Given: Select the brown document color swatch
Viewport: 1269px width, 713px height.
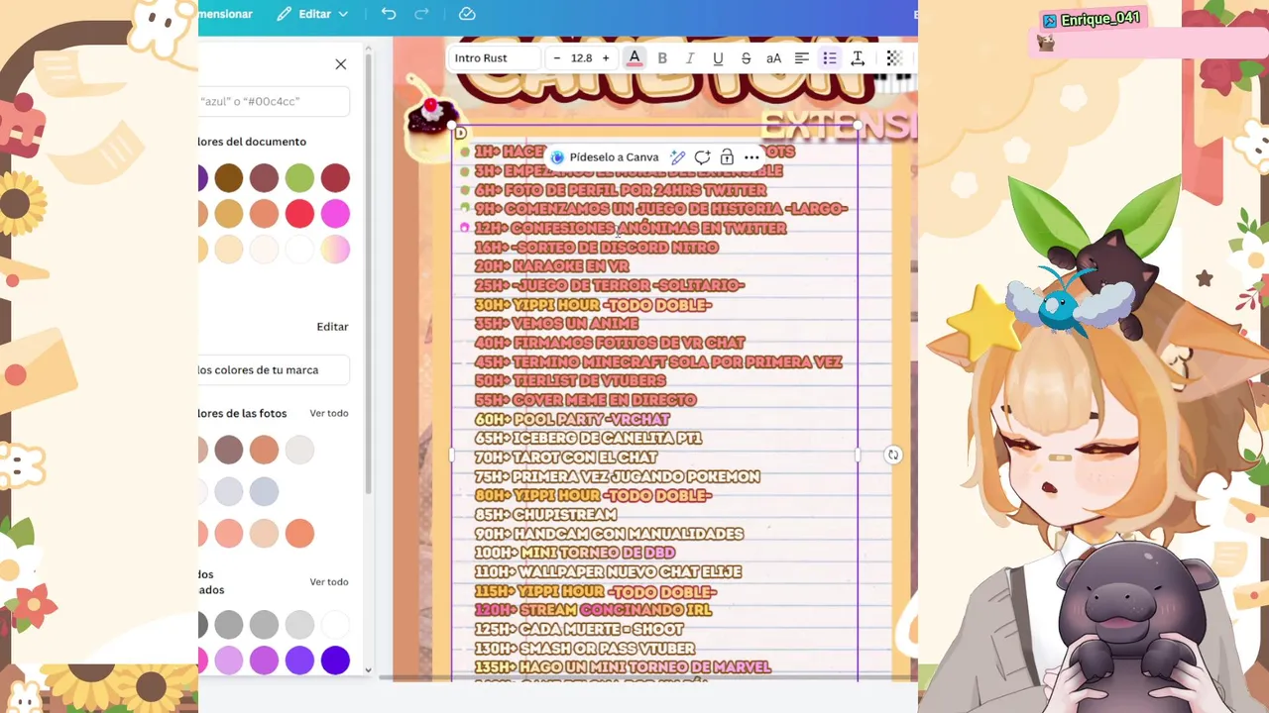Looking at the screenshot, I should coord(228,178).
